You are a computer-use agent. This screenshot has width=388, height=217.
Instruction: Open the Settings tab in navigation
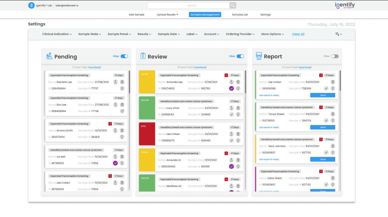tap(265, 15)
